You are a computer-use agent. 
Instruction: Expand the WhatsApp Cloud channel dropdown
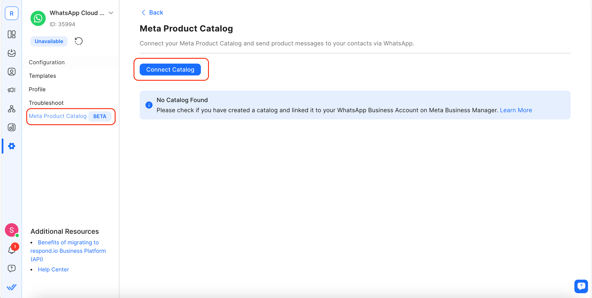(x=111, y=13)
